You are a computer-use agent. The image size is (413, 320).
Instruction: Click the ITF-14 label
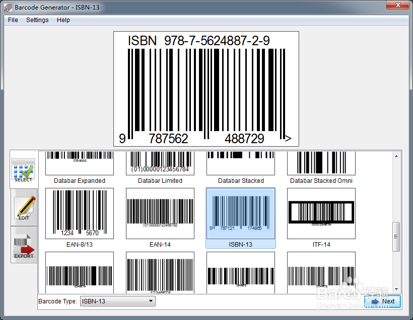321,245
